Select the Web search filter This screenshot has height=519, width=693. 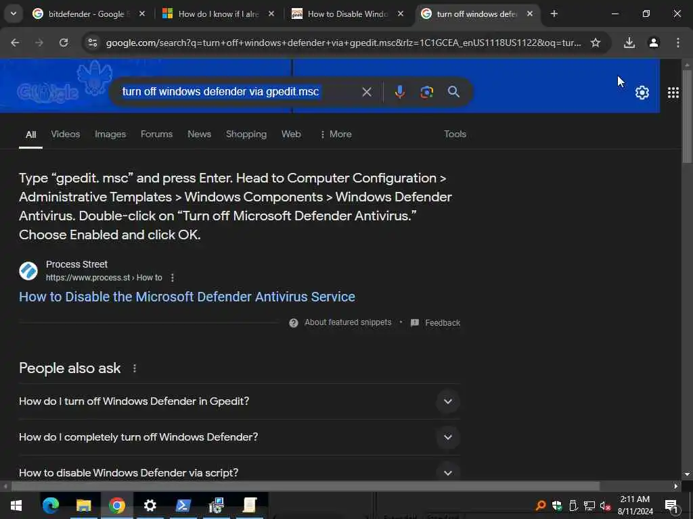(291, 134)
